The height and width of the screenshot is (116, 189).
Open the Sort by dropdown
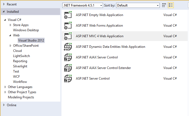click(138, 5)
